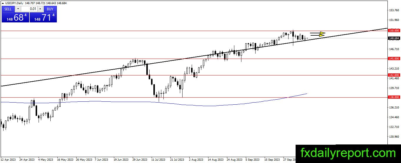Click the 148.71 buy price tile
The image size is (401, 163).
coord(43,17)
